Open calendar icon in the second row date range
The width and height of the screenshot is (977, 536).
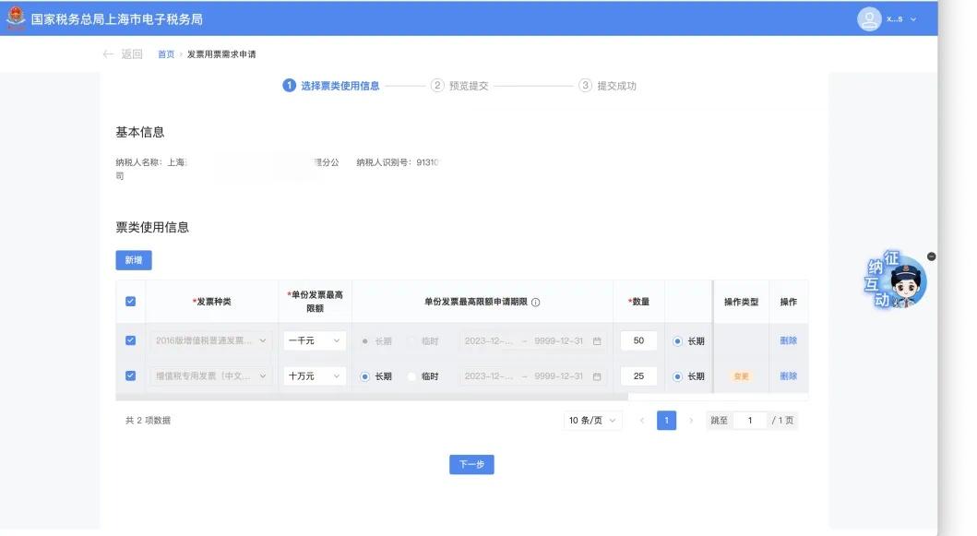(597, 376)
